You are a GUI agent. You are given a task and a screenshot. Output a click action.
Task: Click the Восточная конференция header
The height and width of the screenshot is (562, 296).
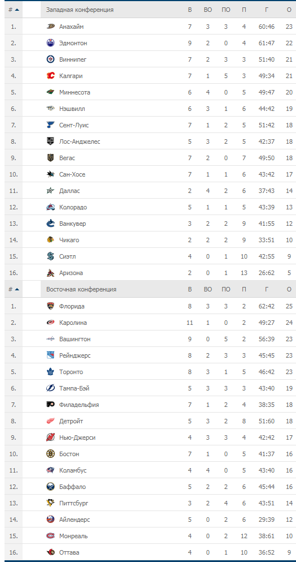click(81, 290)
